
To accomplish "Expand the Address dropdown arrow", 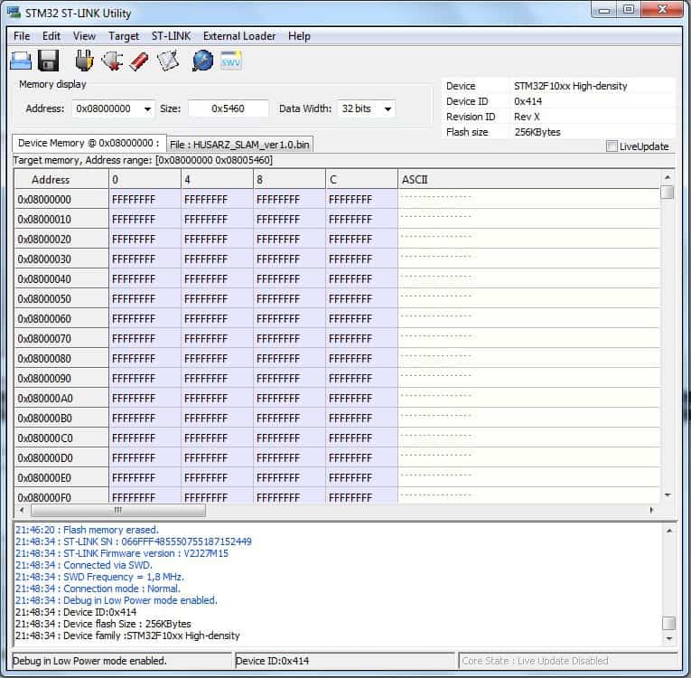I will pyautogui.click(x=147, y=109).
